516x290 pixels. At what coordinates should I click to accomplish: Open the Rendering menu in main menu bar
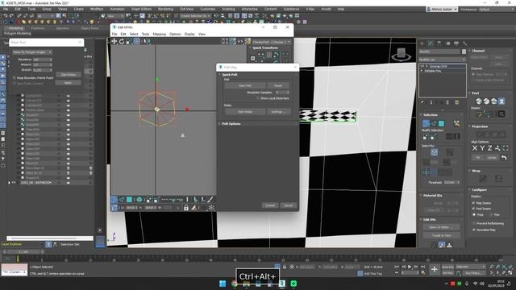point(165,9)
